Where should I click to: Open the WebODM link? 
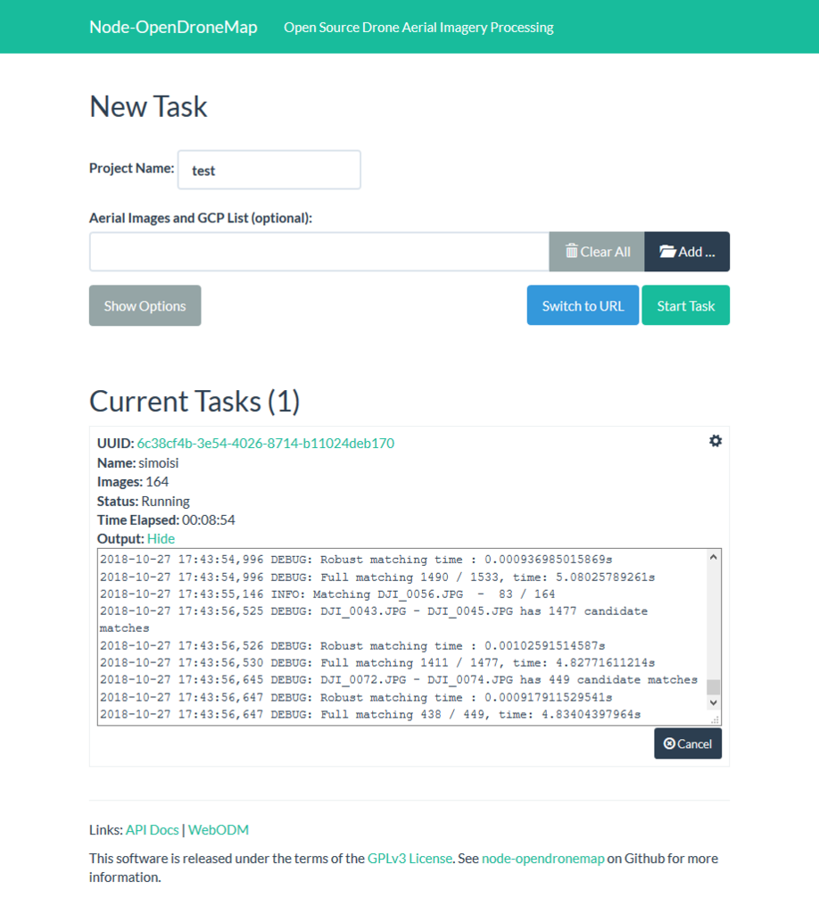point(219,829)
